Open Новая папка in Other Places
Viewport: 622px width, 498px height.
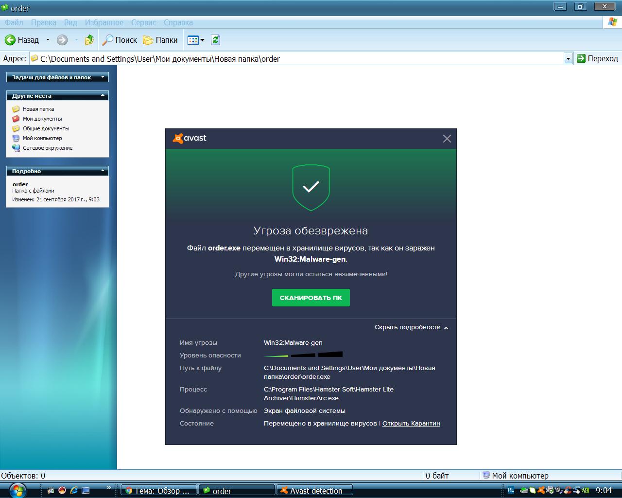[x=38, y=109]
